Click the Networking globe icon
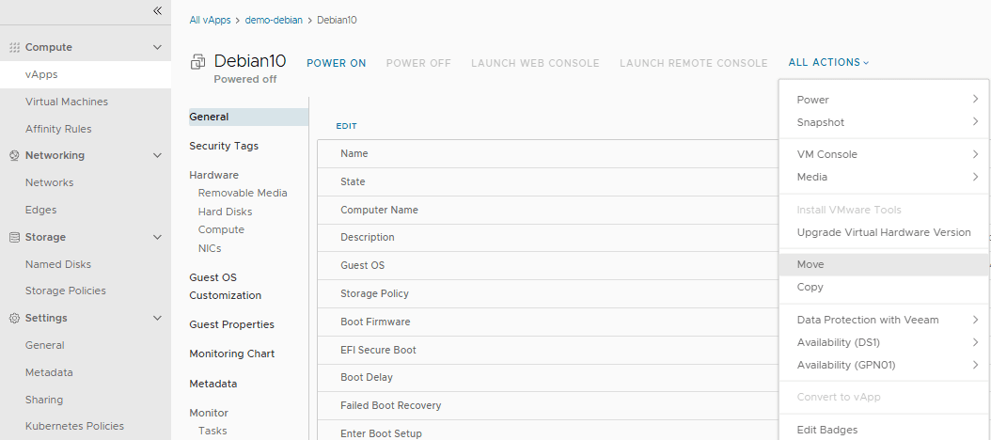 (x=14, y=155)
